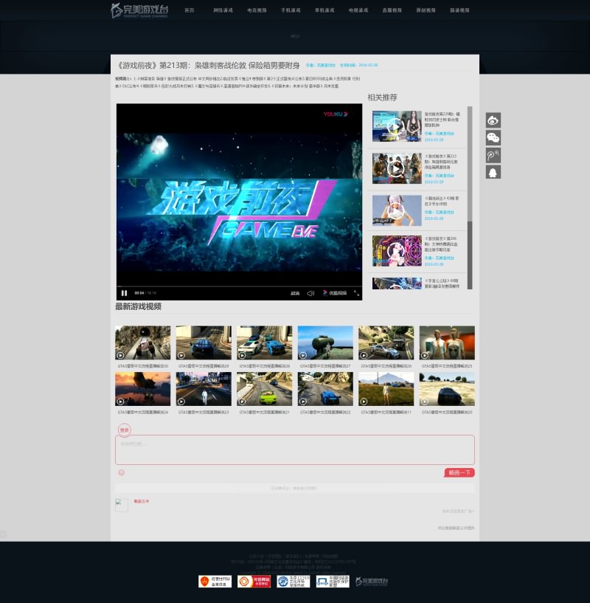This screenshot has height=603, width=590.
Task: Open the 网络游戏 nav section
Action: [x=223, y=10]
